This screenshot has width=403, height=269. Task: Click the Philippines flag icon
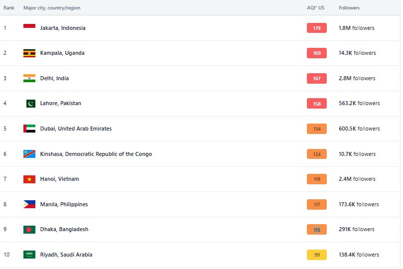coord(29,204)
